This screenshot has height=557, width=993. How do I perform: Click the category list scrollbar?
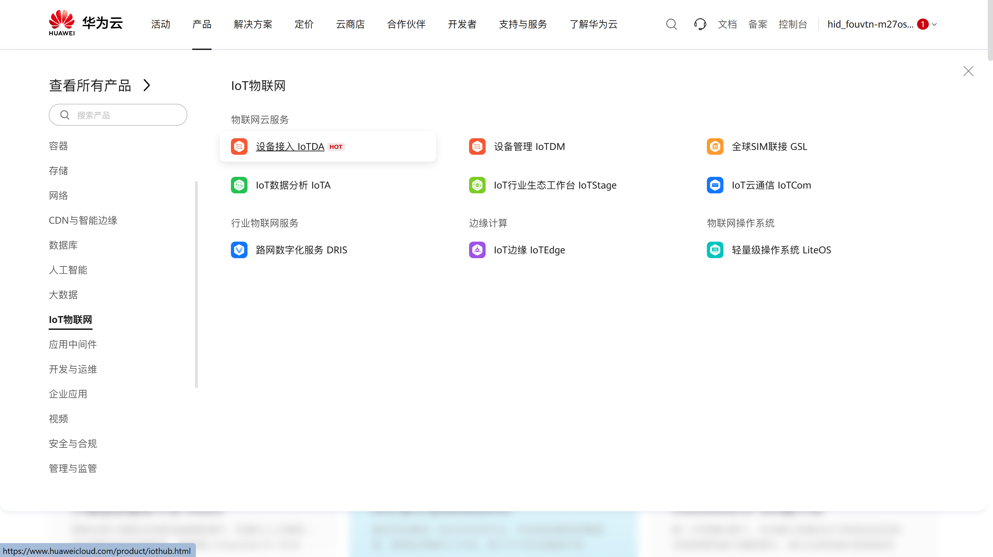(197, 284)
